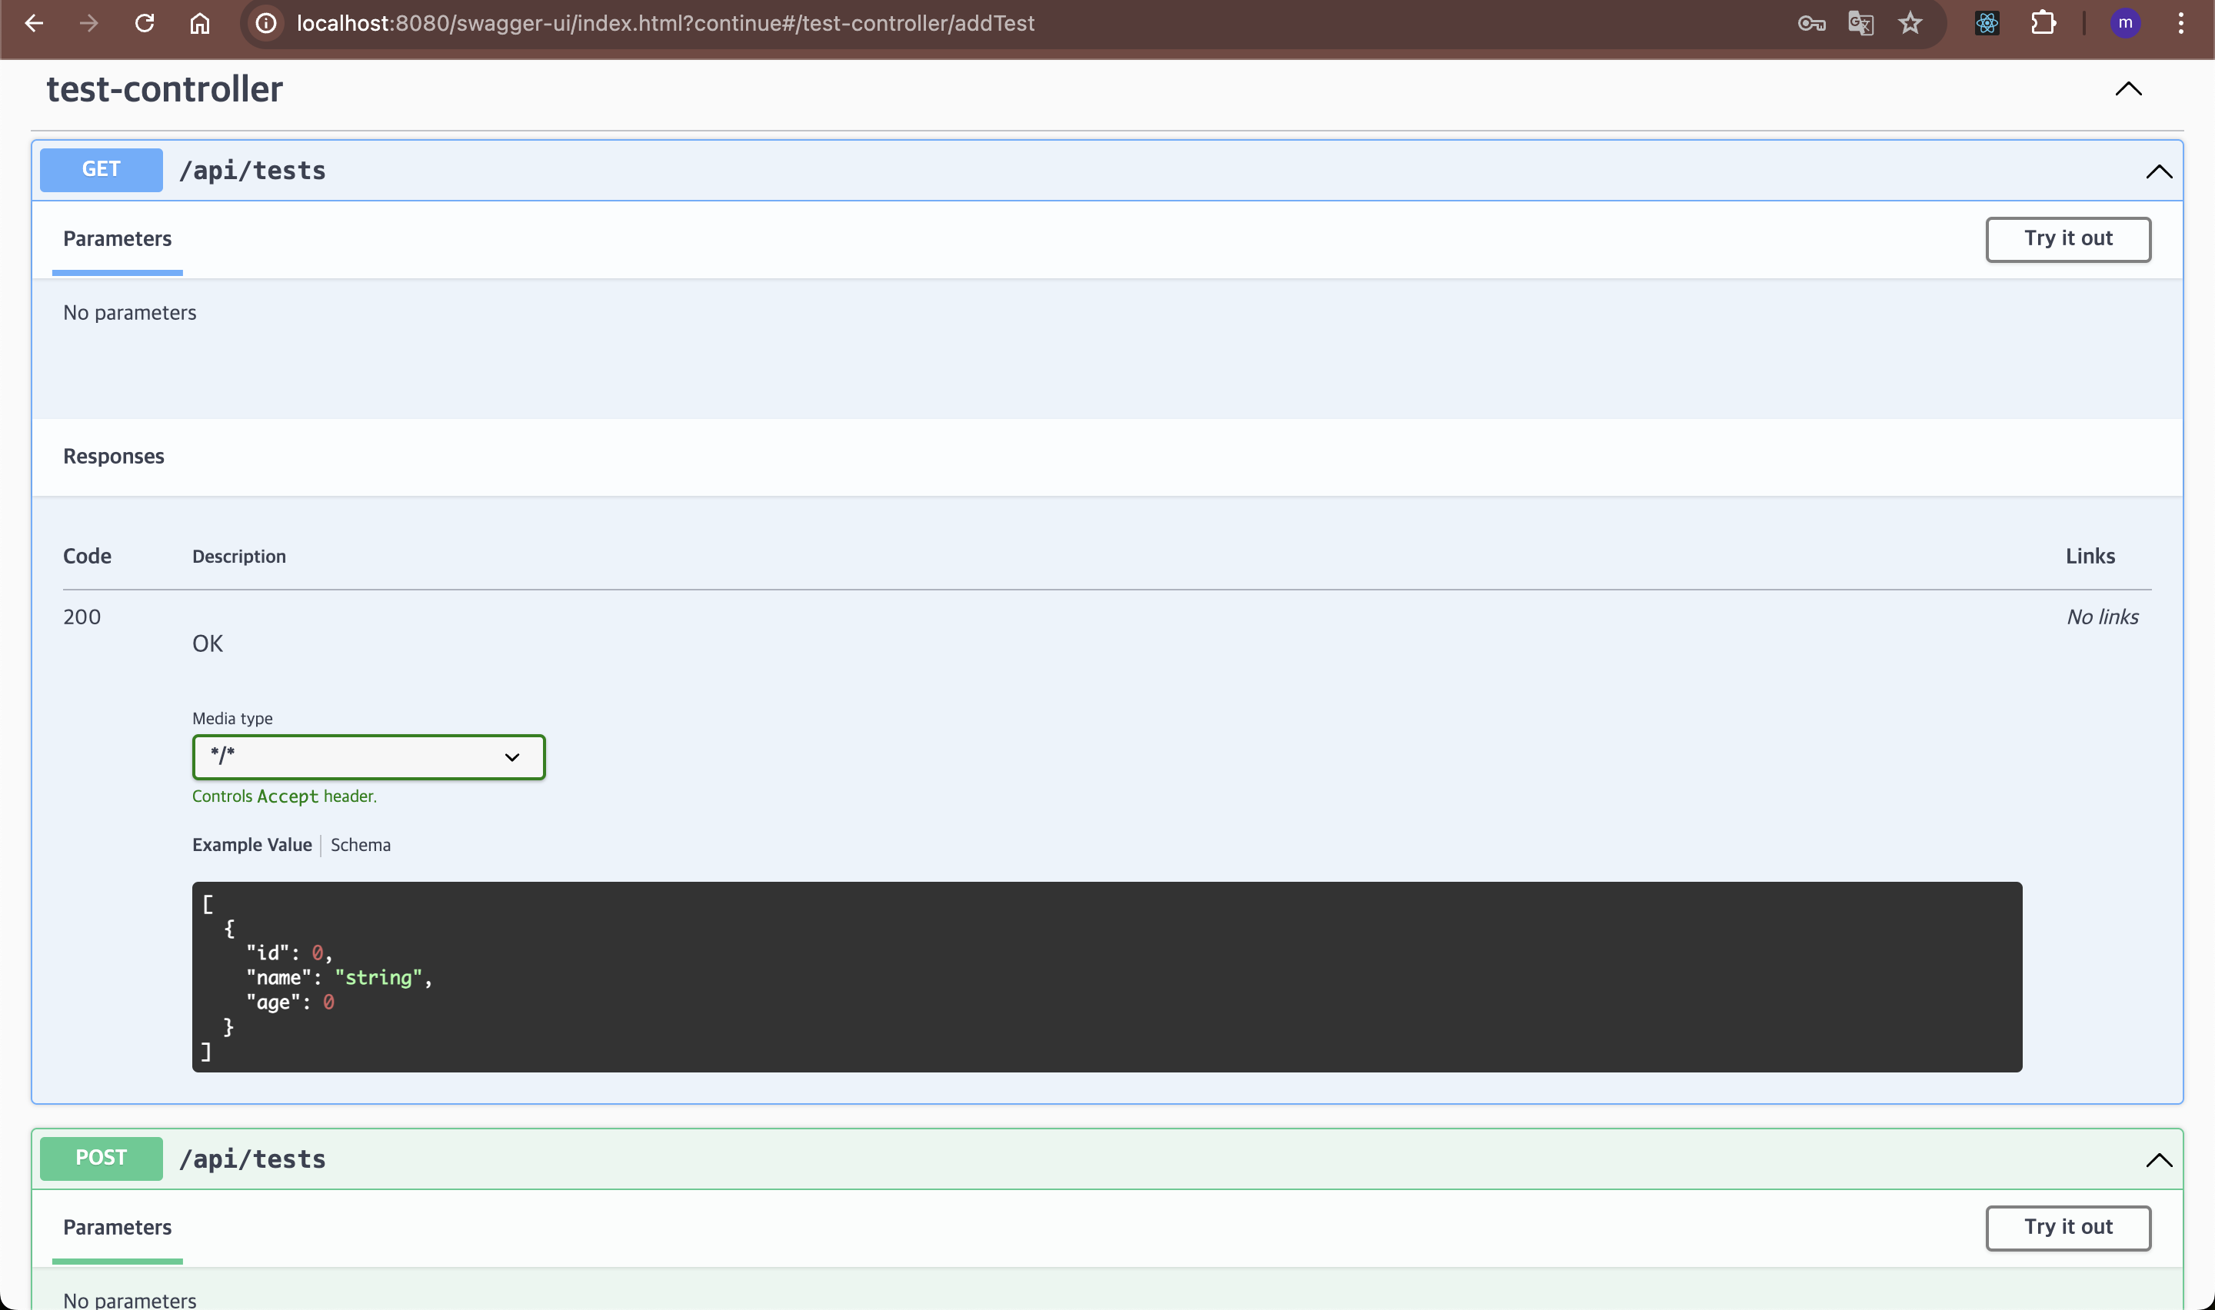This screenshot has height=1310, width=2215.
Task: Click Try it out for GET
Action: pyautogui.click(x=2067, y=239)
